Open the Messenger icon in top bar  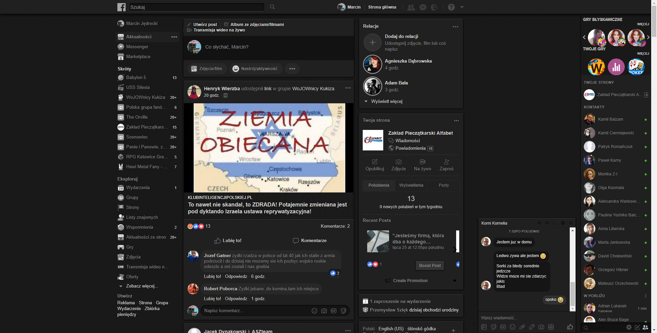pyautogui.click(x=423, y=7)
